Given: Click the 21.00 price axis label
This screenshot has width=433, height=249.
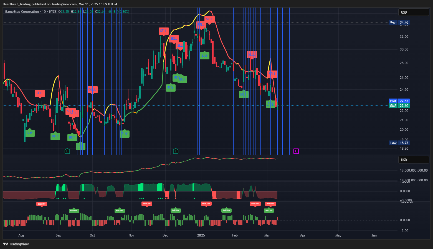Looking at the screenshot, I should click(x=404, y=120).
